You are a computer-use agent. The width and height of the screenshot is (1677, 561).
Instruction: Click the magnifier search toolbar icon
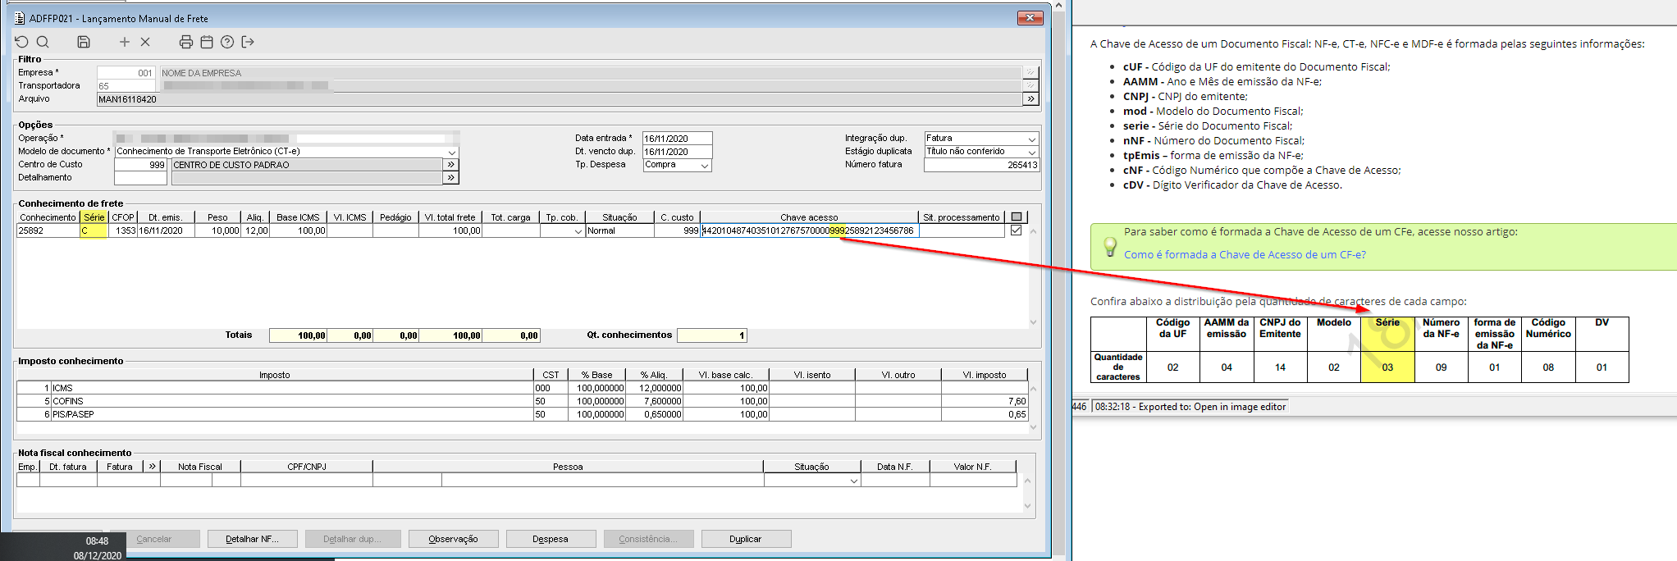tap(43, 42)
